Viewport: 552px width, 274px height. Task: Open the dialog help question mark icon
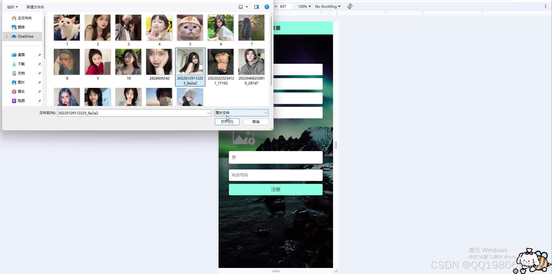[x=267, y=7]
